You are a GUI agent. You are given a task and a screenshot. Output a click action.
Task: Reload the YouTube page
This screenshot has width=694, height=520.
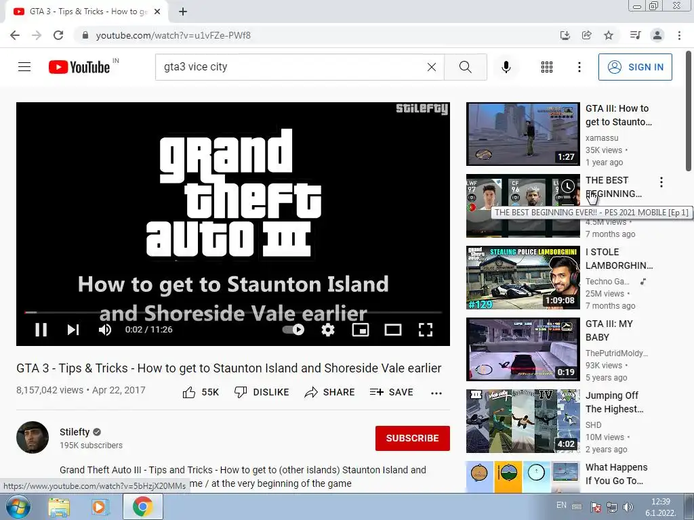click(58, 35)
